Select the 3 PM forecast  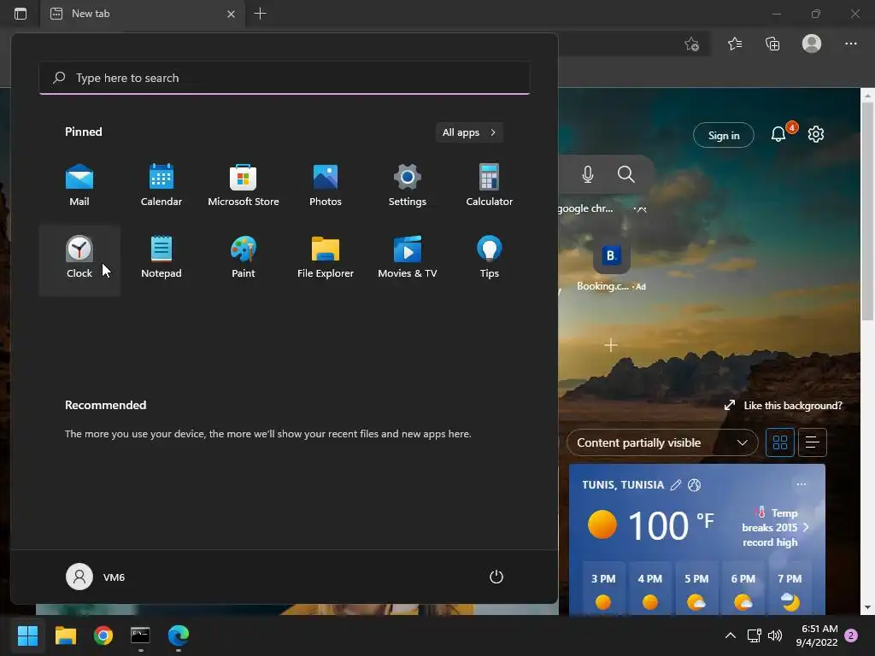tap(603, 589)
